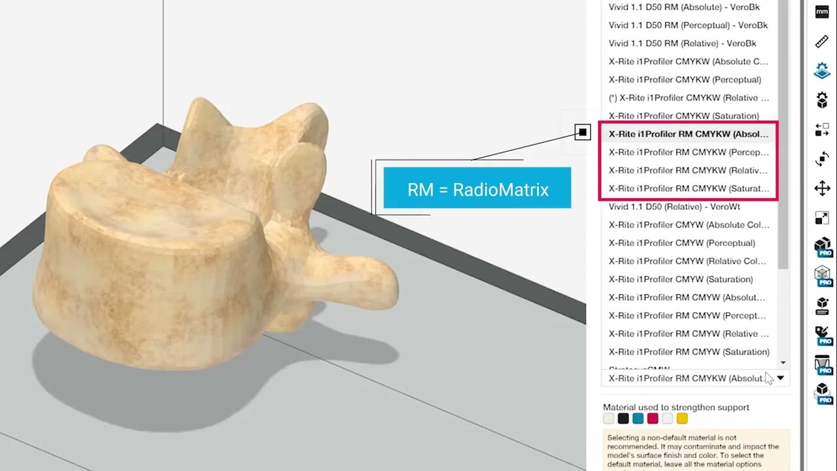Image resolution: width=837 pixels, height=471 pixels.
Task: Select the scale model tool
Action: point(822,218)
